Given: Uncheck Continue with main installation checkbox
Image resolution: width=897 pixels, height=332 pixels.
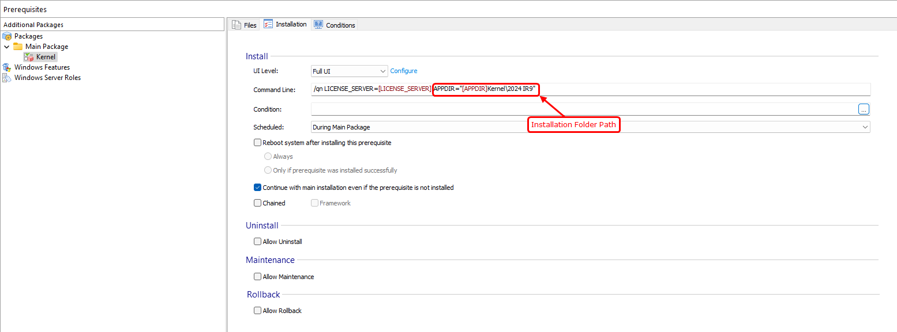Looking at the screenshot, I should click(x=258, y=188).
